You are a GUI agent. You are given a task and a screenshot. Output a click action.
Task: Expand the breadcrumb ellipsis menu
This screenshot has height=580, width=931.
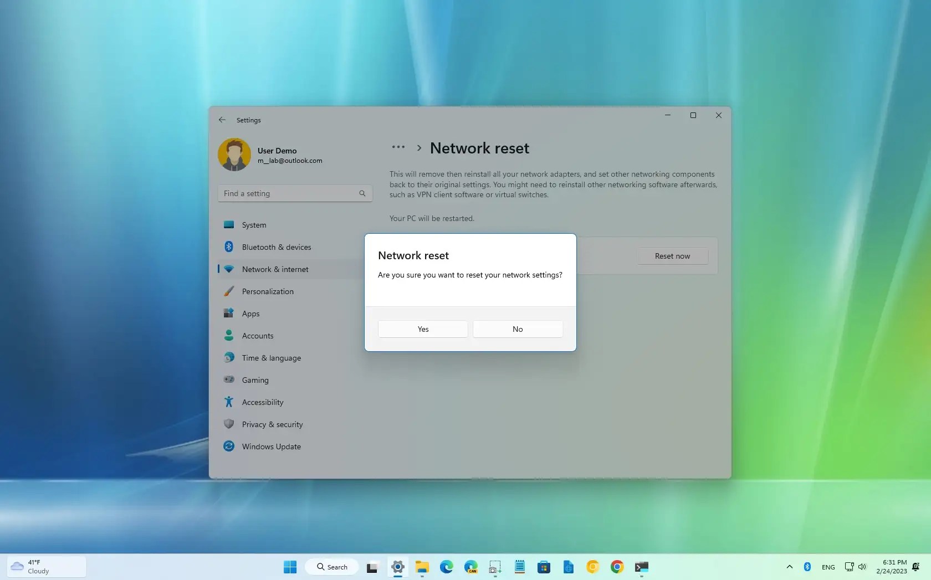click(399, 147)
